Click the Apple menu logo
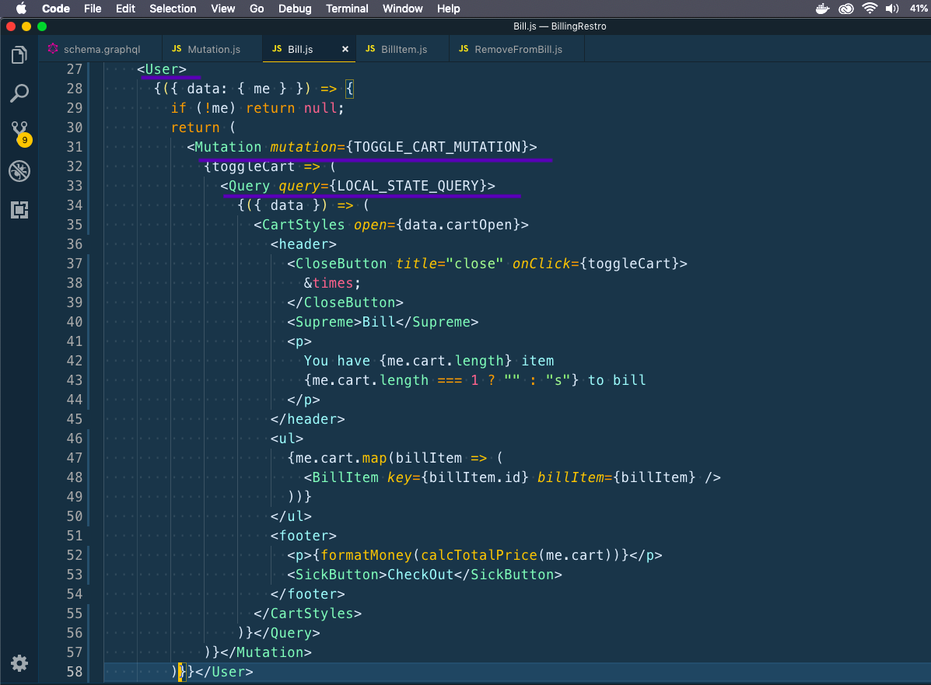This screenshot has height=685, width=931. tap(21, 9)
